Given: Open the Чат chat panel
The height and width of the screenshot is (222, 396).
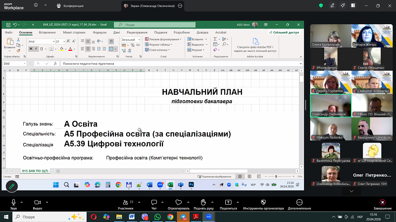Looking at the screenshot, I should point(154,203).
